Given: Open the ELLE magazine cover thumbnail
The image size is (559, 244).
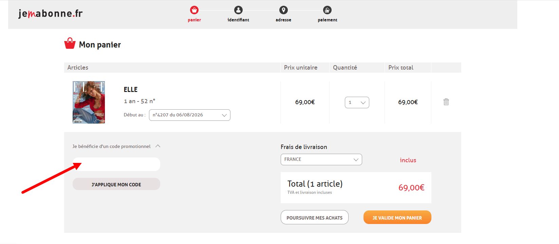Looking at the screenshot, I should coord(89,102).
